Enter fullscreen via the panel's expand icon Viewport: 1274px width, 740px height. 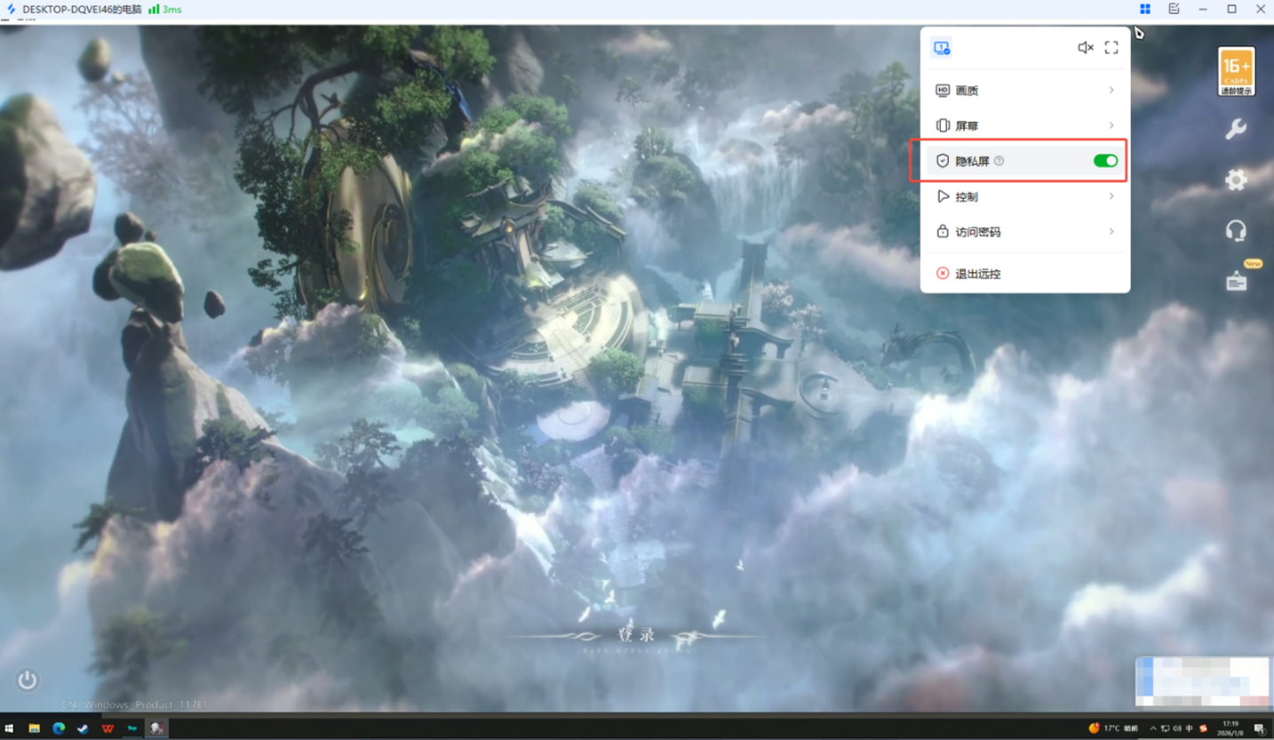[1111, 48]
